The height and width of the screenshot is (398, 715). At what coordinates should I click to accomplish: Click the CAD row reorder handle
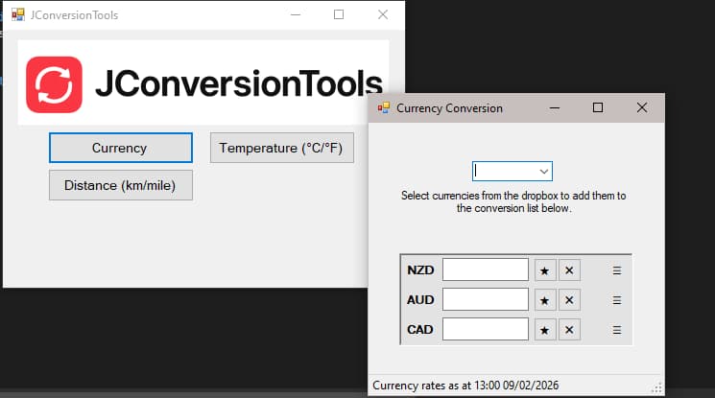(617, 330)
